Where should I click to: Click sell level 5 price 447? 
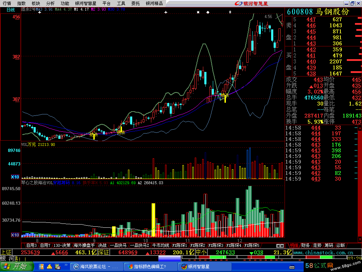point(311,19)
